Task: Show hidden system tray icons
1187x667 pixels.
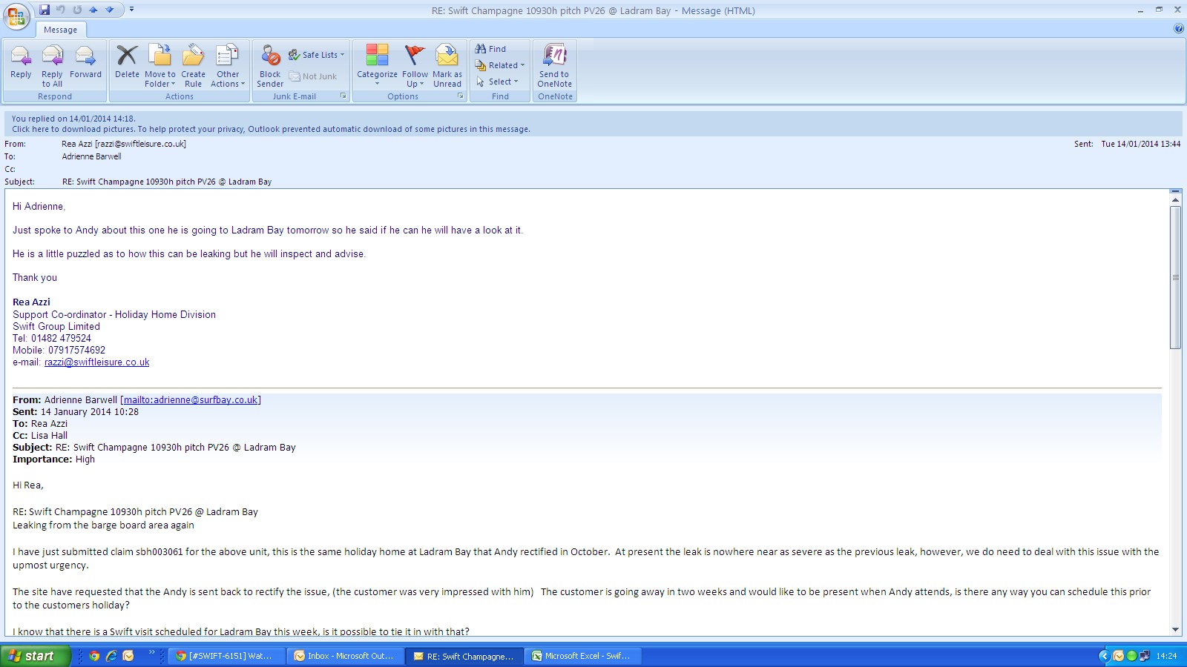Action: 1103,656
